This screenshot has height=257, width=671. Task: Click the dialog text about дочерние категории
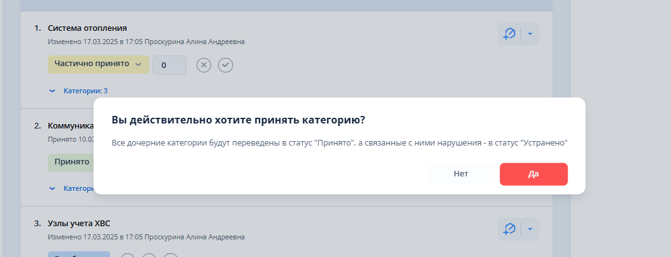(339, 144)
